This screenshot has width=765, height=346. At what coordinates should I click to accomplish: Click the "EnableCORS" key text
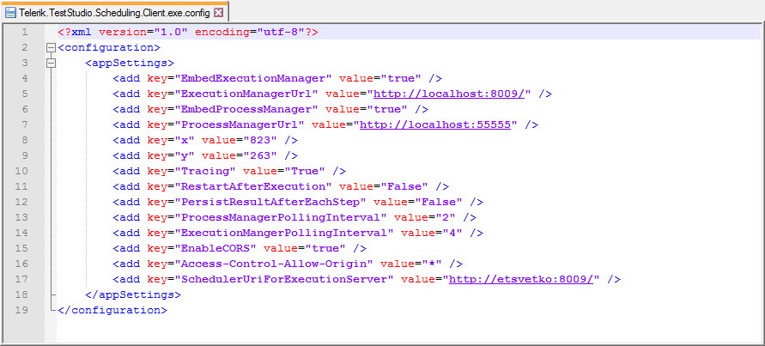(x=216, y=248)
